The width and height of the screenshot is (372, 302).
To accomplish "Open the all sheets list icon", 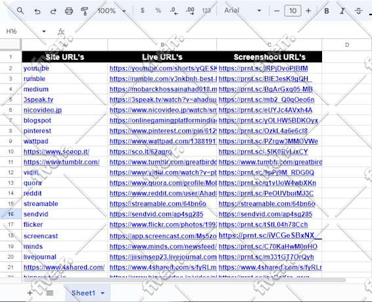I will point(49,293).
